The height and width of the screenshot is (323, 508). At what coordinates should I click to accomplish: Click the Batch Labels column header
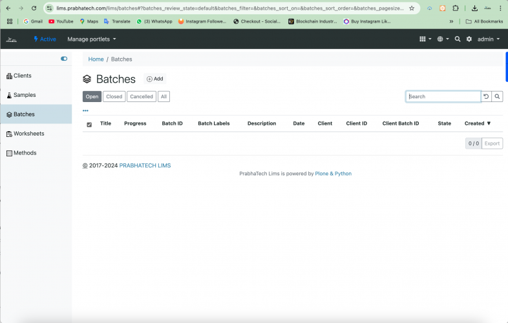[214, 123]
